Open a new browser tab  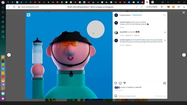coord(153,2)
